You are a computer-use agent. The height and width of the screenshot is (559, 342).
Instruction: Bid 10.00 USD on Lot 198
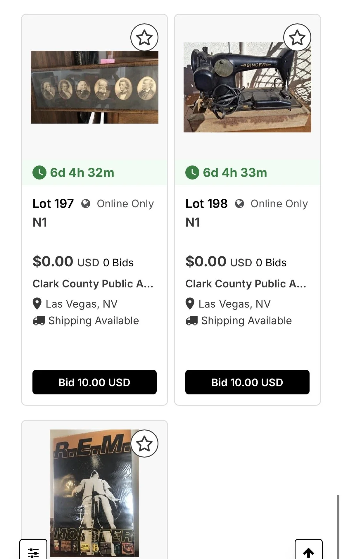pos(247,382)
